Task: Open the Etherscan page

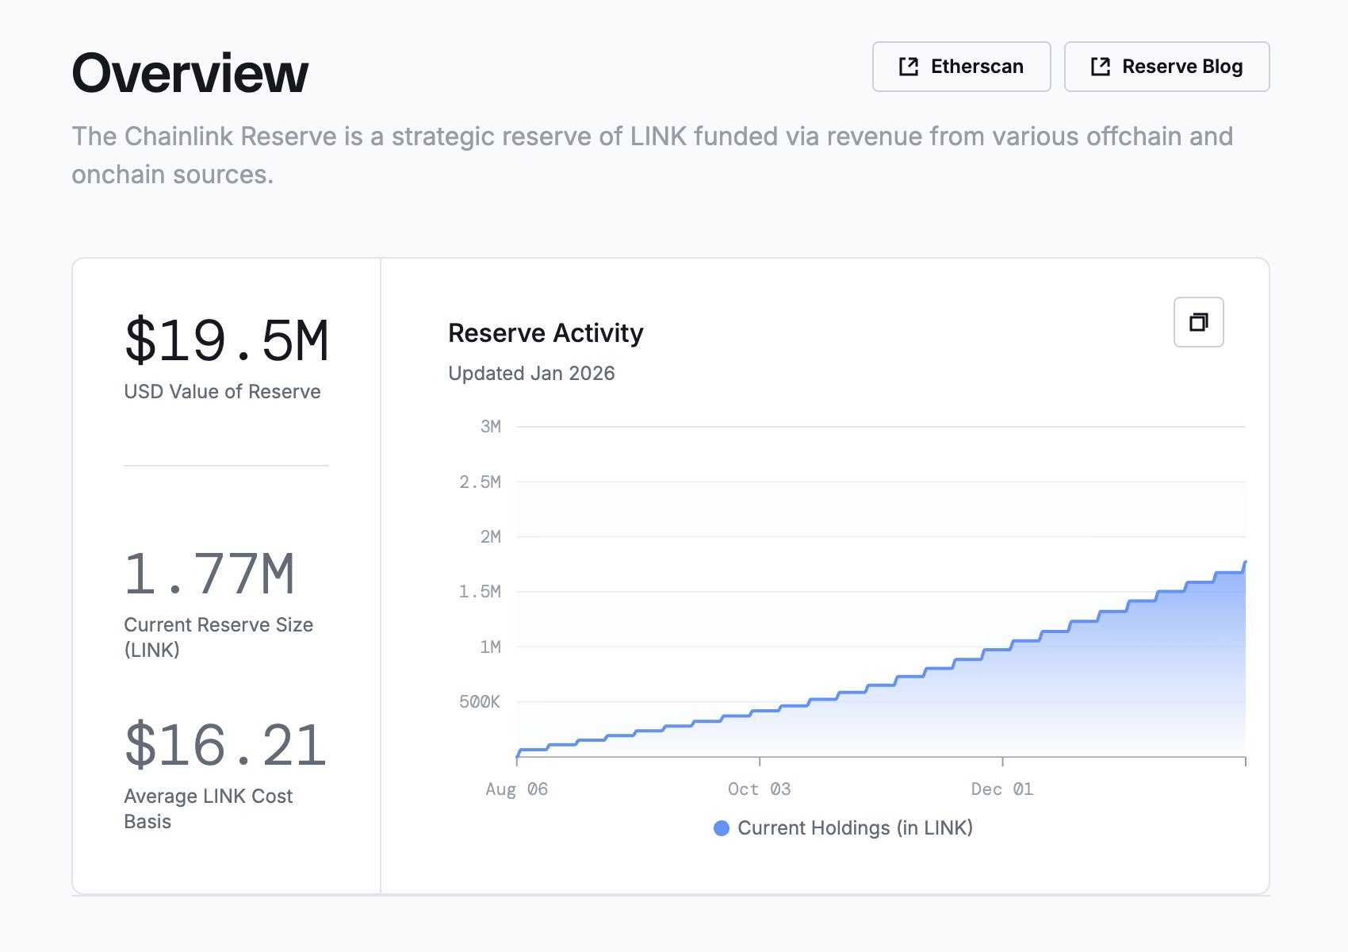Action: pyautogui.click(x=961, y=67)
